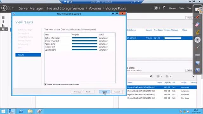Click the physical disks search magnifier icon
Screen dimensions: 203x114
click(x=151, y=76)
